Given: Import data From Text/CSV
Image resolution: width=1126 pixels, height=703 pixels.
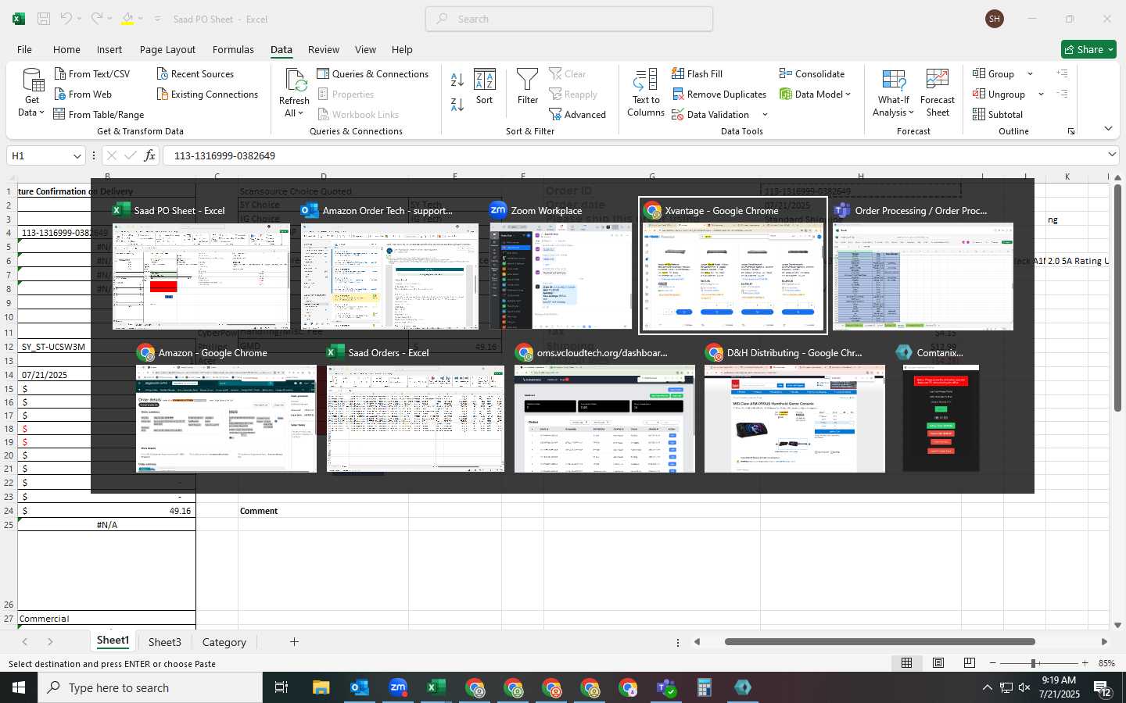Looking at the screenshot, I should pos(91,73).
